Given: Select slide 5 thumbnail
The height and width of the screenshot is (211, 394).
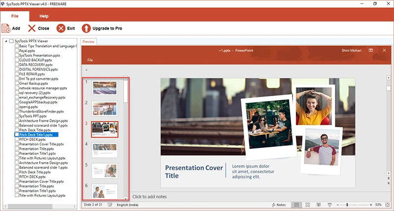Looking at the screenshot, I should pos(104,171).
